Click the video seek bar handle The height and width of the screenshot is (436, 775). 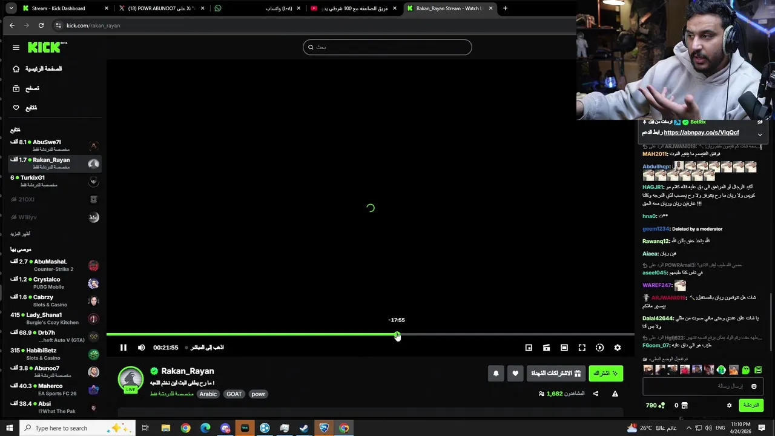397,334
